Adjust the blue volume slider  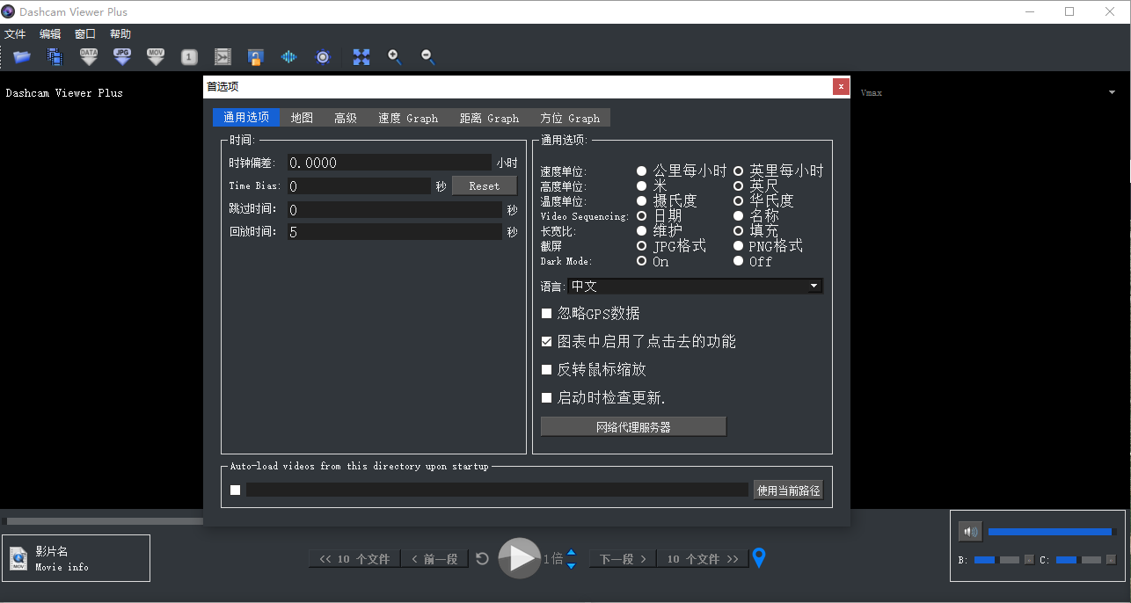[x=1053, y=532]
